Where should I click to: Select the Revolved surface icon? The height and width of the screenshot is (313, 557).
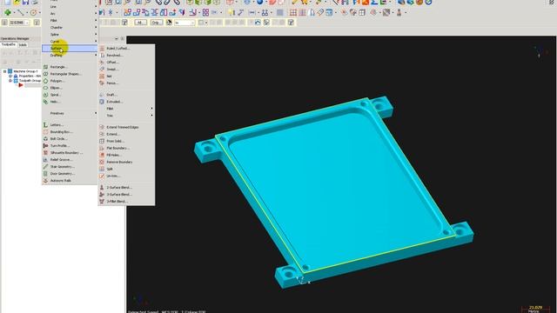(102, 56)
